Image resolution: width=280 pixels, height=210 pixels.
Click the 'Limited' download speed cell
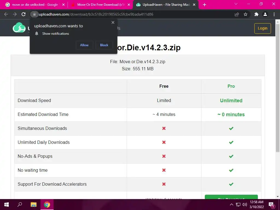pyautogui.click(x=164, y=101)
